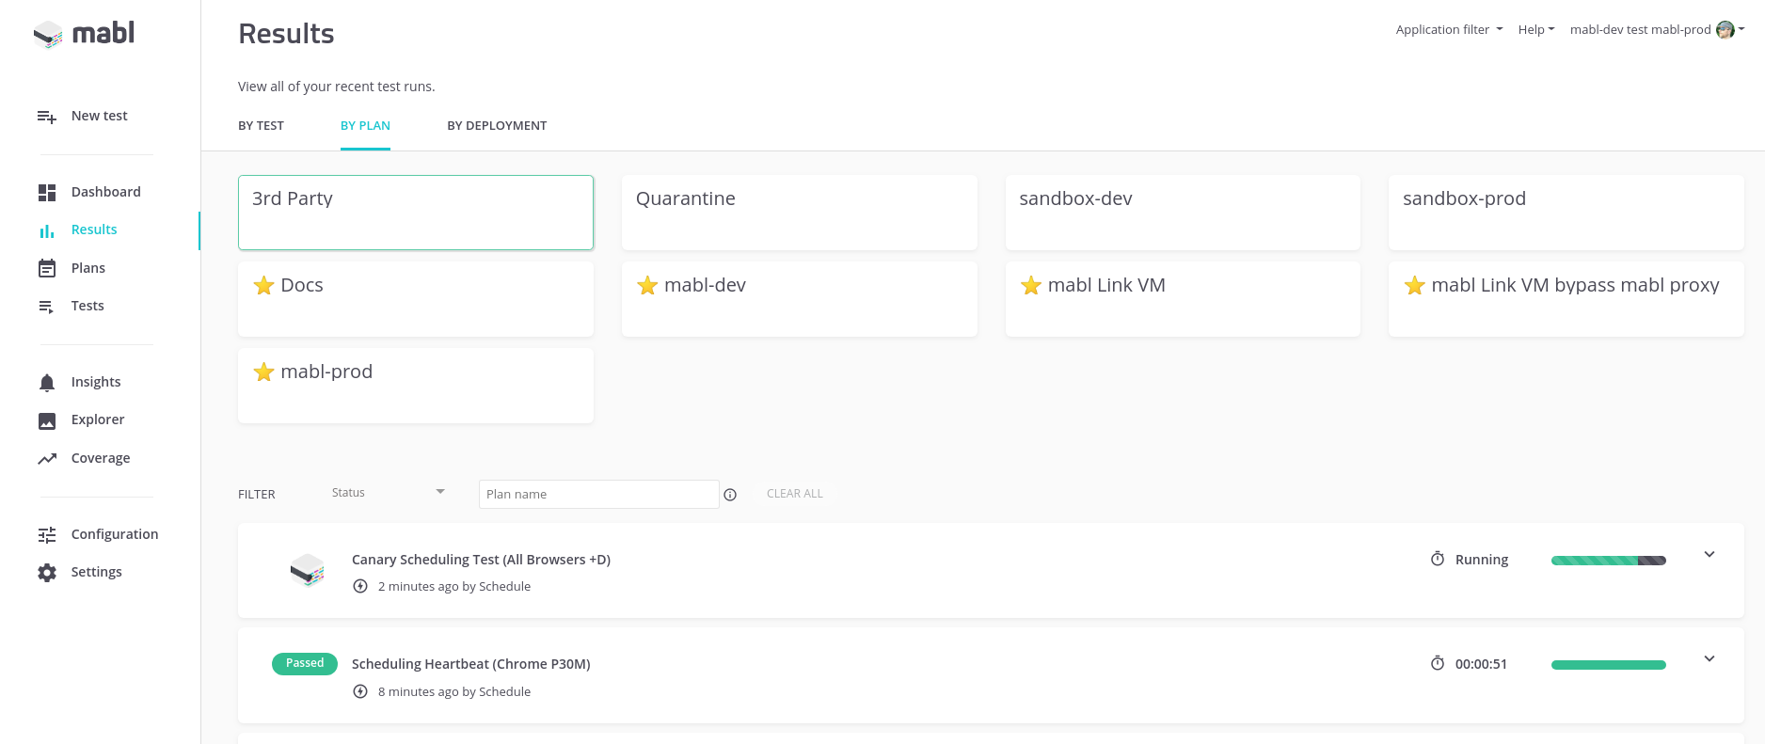Screen dimensions: 1765x744
Task: Open Dashboard from the sidebar
Action: 105,192
